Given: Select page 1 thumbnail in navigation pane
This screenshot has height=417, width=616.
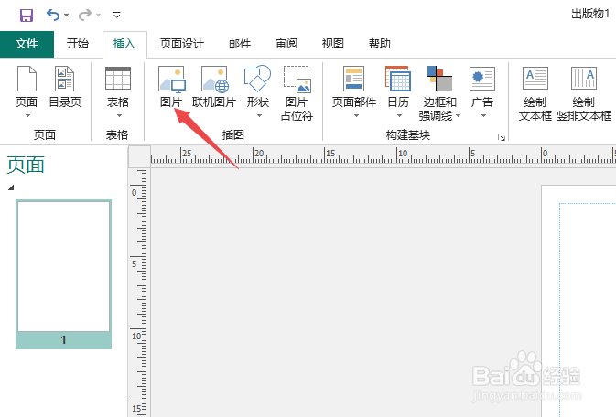Looking at the screenshot, I should pos(64,274).
